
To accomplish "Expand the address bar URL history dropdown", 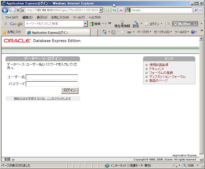I will click(101, 10).
